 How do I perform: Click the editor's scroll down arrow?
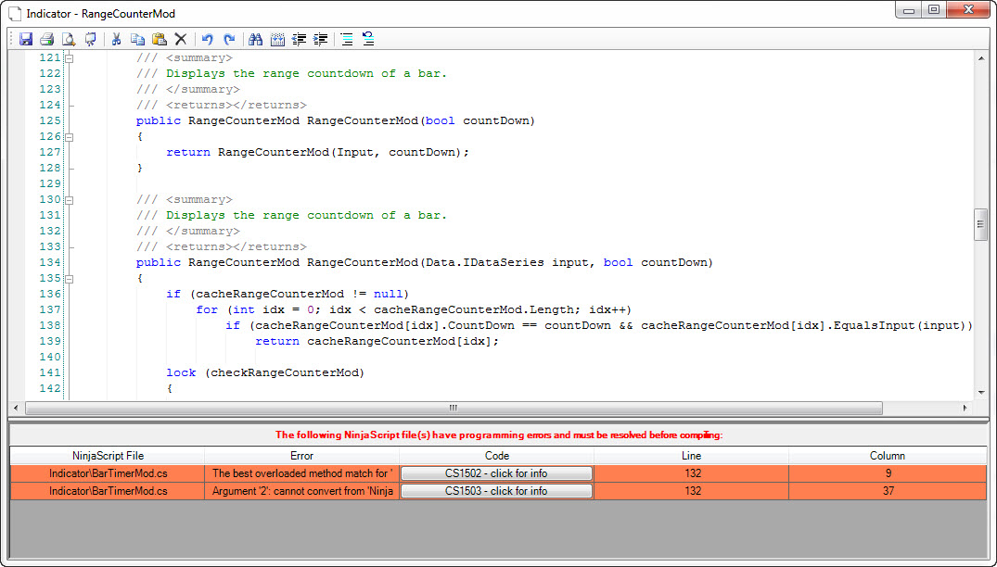[980, 393]
